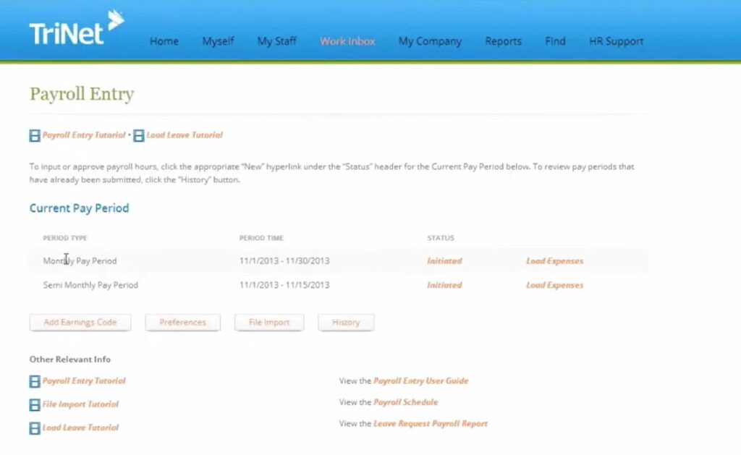The width and height of the screenshot is (741, 455).
Task: Click the video icon next to Load Leave Tutorial
Action: click(137, 135)
